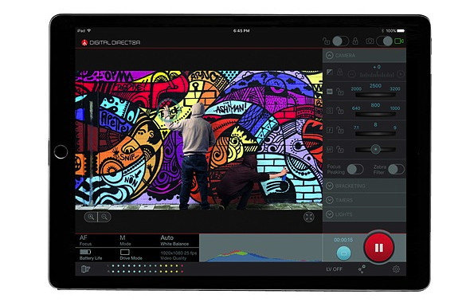Toggle the photo/video mode switch
Image resolution: width=470 pixels, height=302 pixels.
(x=384, y=41)
